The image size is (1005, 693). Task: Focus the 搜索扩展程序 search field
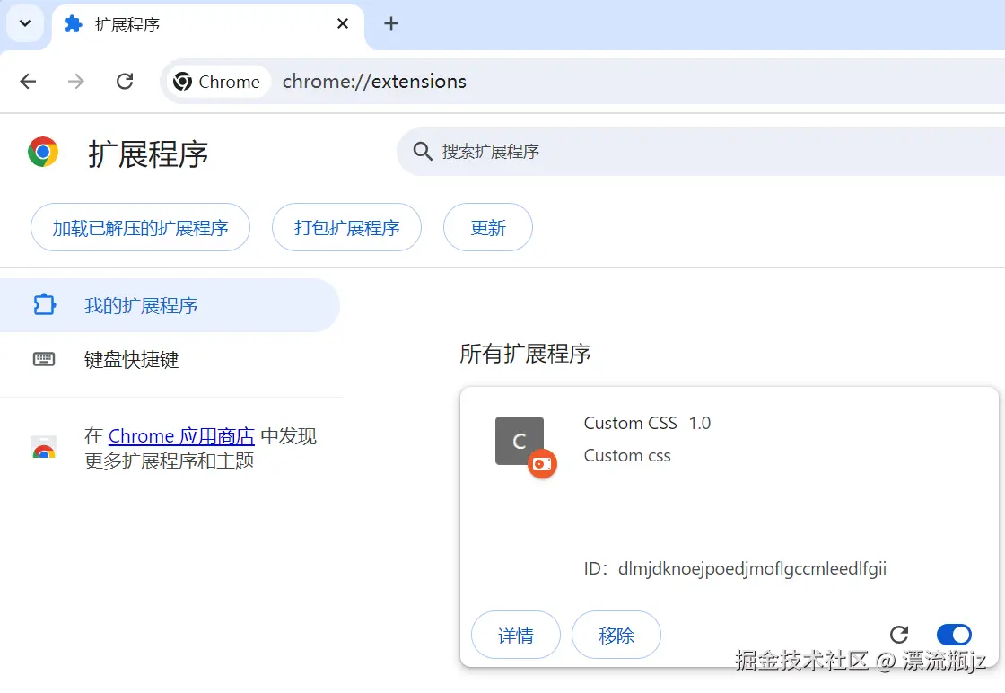click(701, 152)
